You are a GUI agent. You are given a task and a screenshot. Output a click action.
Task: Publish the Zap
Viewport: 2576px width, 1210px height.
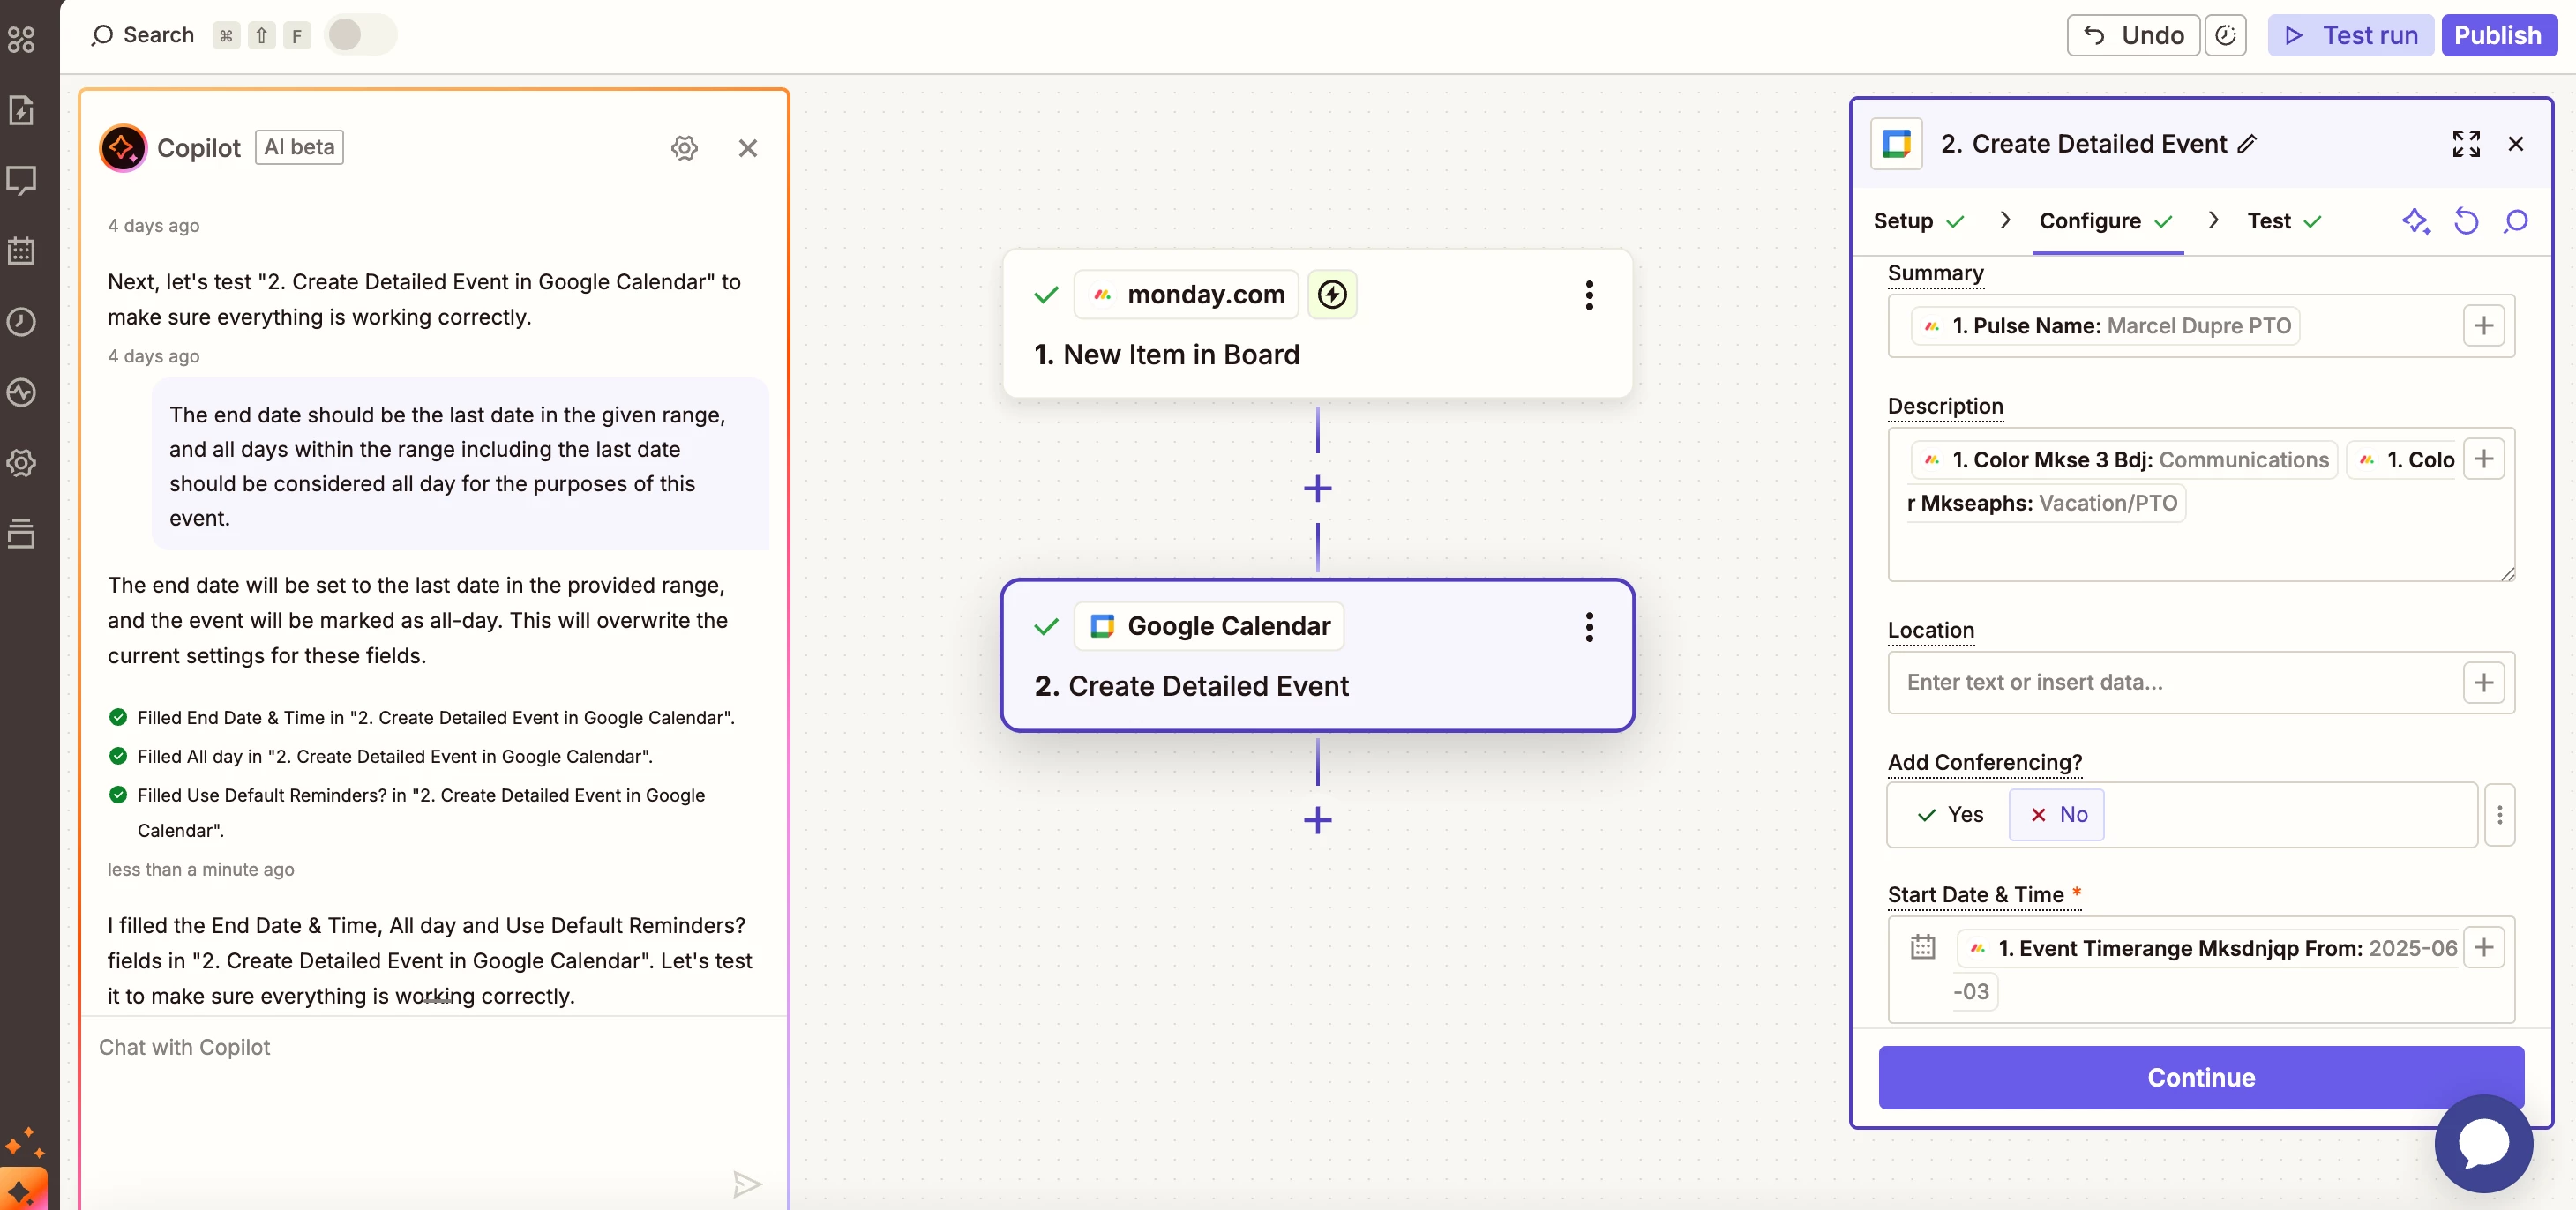point(2498,35)
